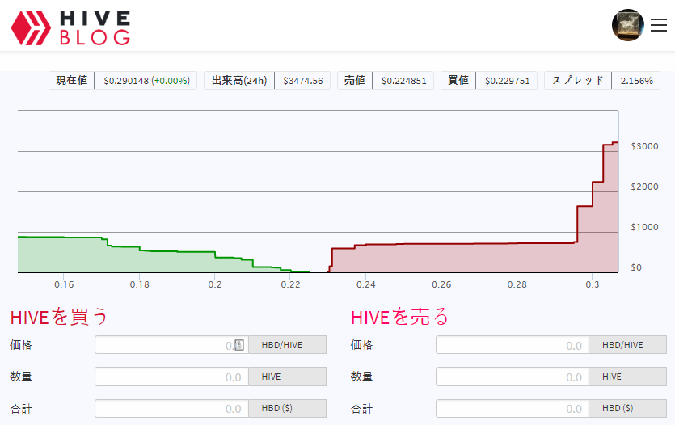Focus the buy HIVE amount (数量) input

171,377
